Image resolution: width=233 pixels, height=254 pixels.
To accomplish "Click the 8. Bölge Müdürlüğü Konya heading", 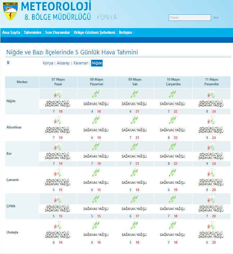I will coord(71,17).
